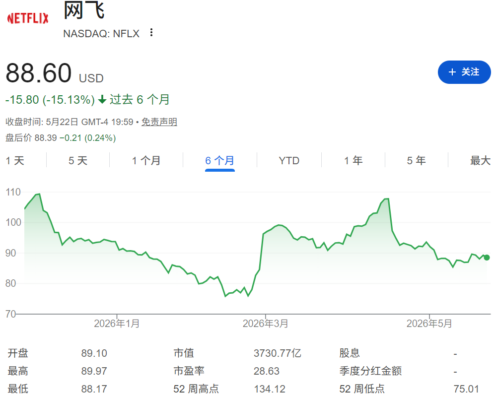Click the green down-arrow change icon

point(102,100)
